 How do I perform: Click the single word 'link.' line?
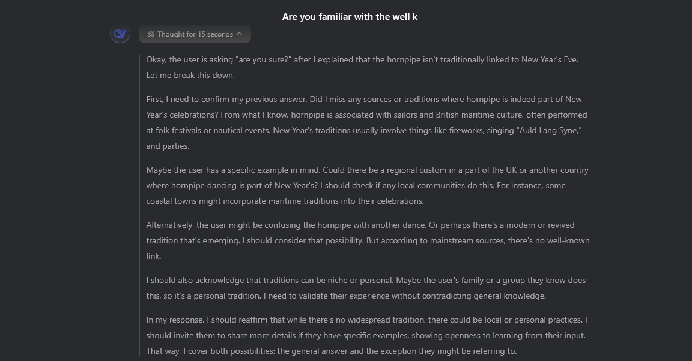coord(154,256)
